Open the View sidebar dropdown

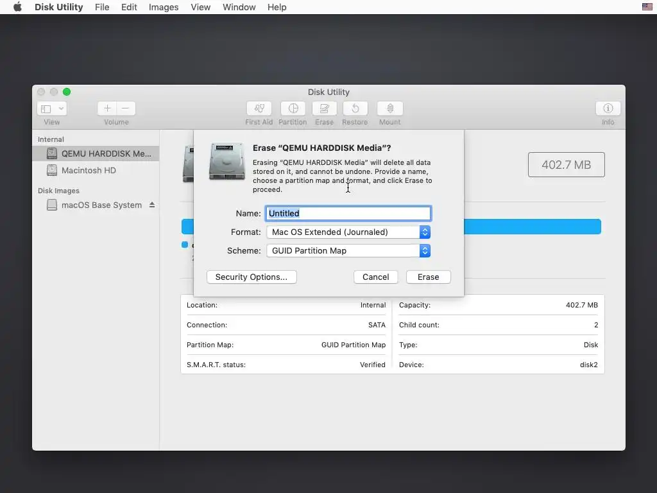pos(52,108)
